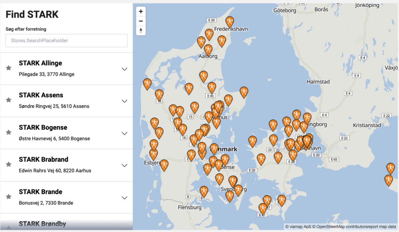Viewport: 399px width, 232px height.
Task: Favorite the STARK Assens store star
Action: [9, 100]
